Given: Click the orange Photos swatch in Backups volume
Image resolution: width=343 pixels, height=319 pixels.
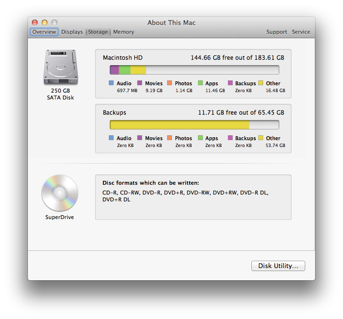Looking at the screenshot, I should (x=170, y=138).
